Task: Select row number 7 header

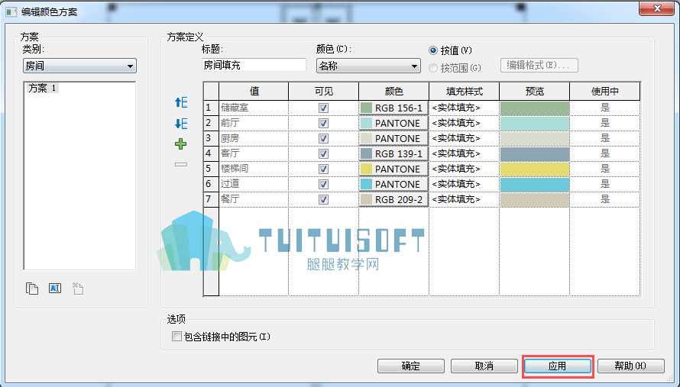Action: tap(211, 199)
